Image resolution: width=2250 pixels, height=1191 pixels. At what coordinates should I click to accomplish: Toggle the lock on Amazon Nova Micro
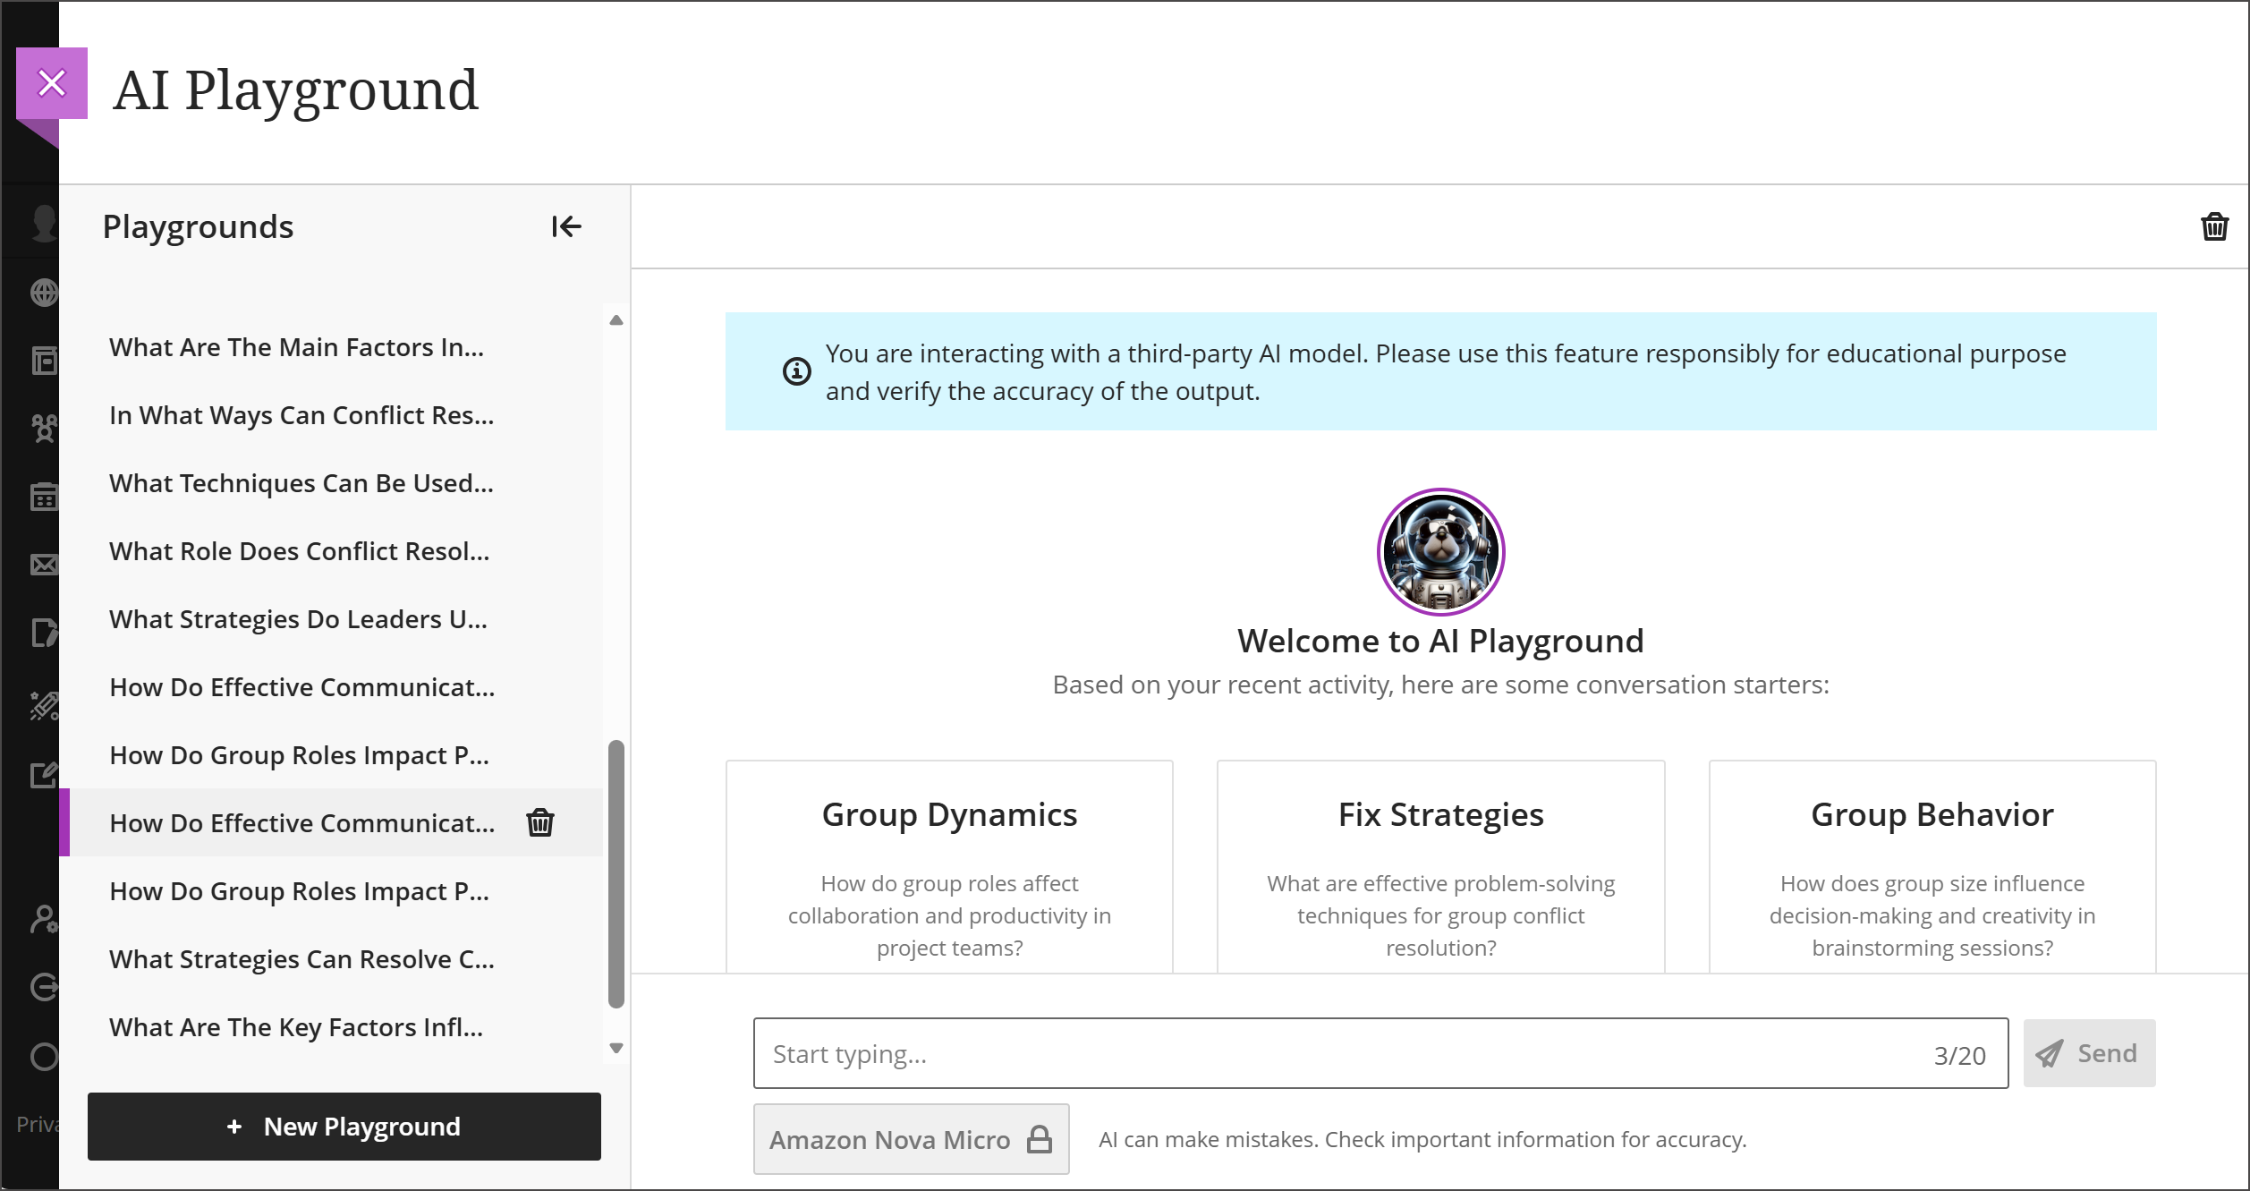1040,1139
